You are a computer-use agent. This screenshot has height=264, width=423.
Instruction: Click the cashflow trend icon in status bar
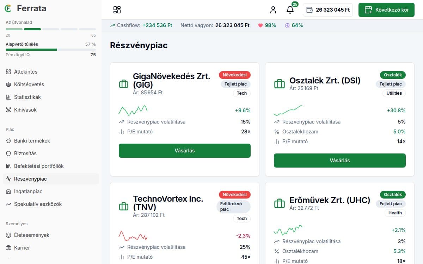click(x=112, y=25)
